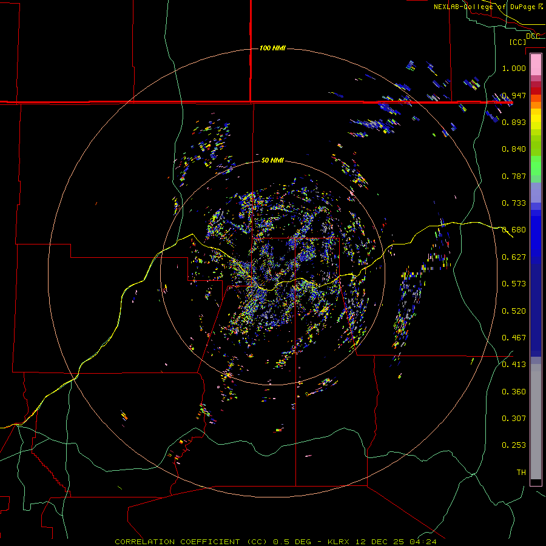Click the Correlation Coefficient KLRX caption
Viewport: 546px width, 546px height.
[275, 542]
